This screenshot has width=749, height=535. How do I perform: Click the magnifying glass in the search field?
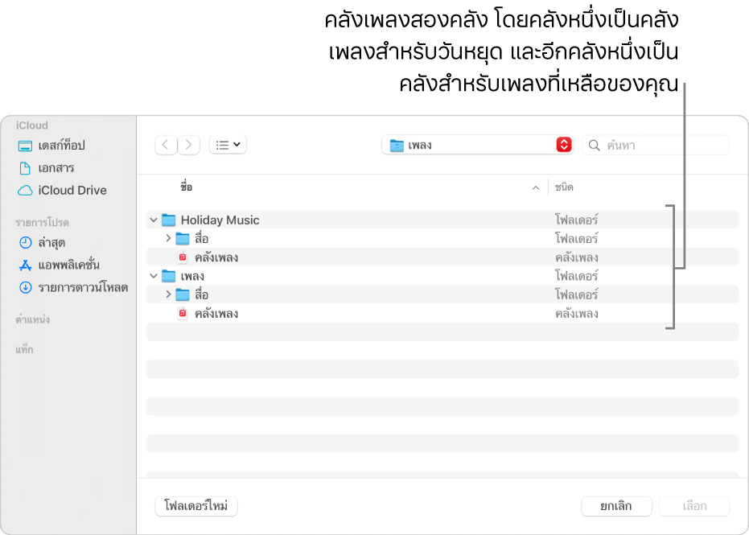tap(594, 145)
